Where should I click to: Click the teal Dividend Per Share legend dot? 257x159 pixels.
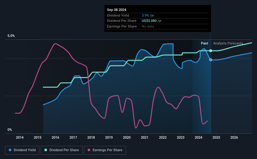pos(46,150)
